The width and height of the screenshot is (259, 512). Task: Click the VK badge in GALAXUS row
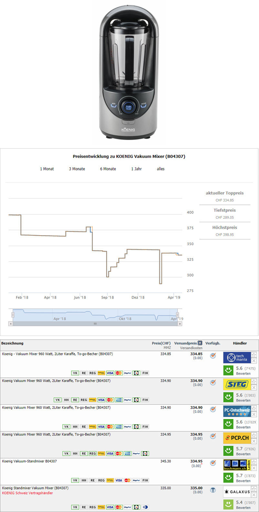coord(75,507)
